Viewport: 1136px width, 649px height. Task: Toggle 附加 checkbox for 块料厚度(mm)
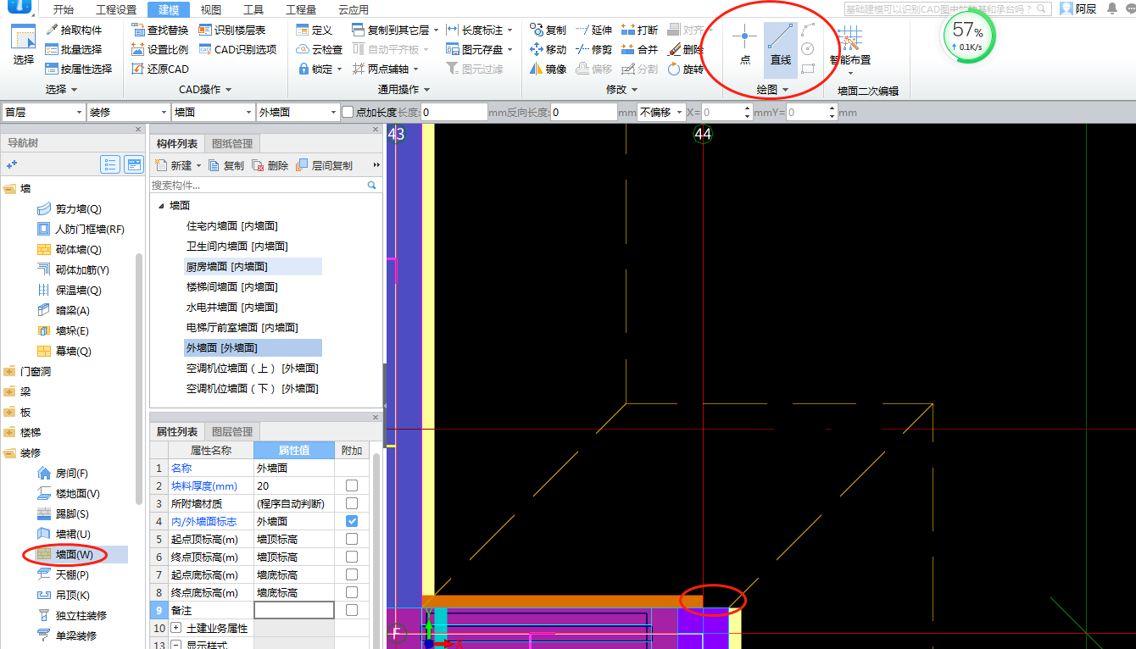[x=352, y=485]
